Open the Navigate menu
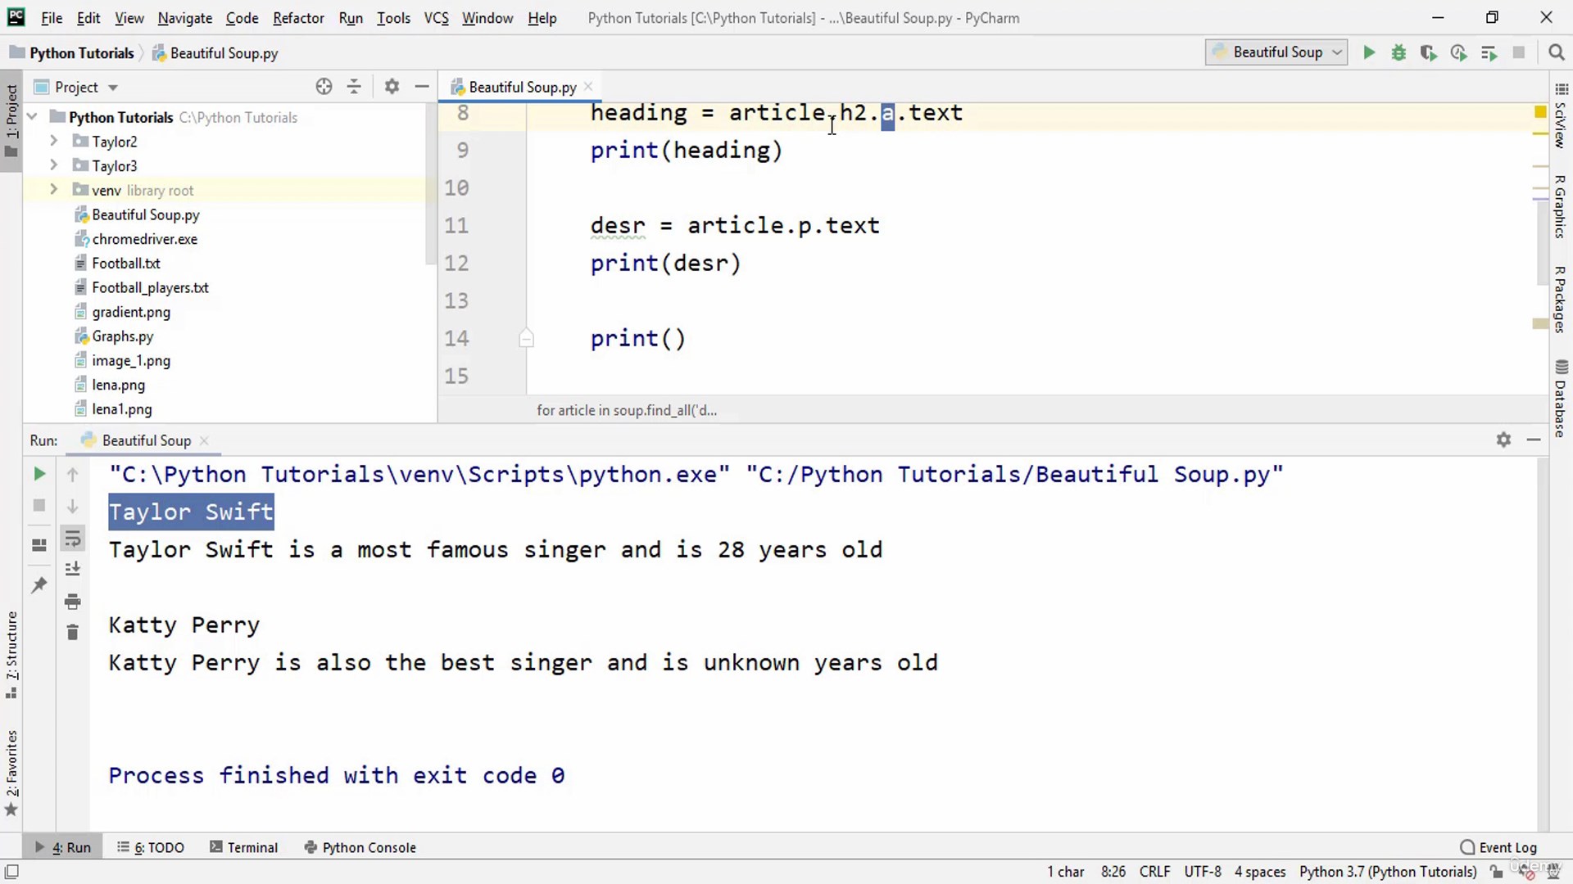Image resolution: width=1573 pixels, height=884 pixels. tap(185, 18)
